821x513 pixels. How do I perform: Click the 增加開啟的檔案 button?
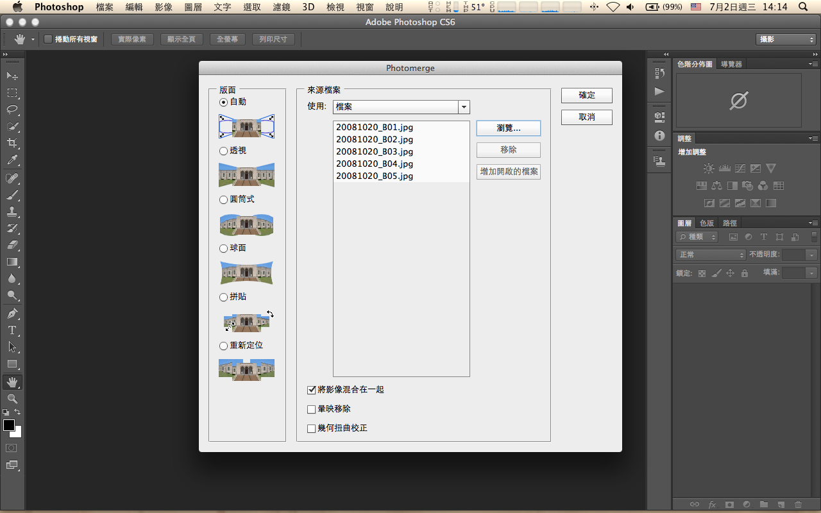click(x=509, y=172)
